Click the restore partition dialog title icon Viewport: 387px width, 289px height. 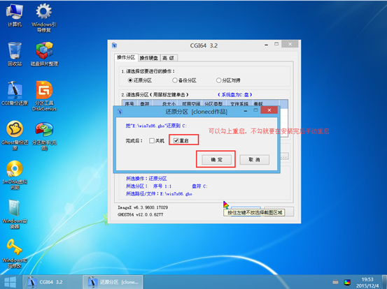(120, 111)
